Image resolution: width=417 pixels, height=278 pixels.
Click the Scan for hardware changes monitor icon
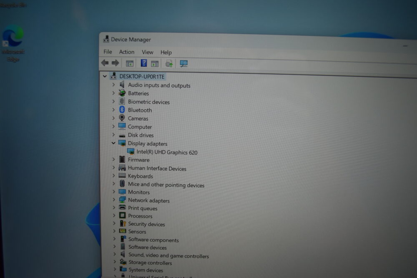pyautogui.click(x=183, y=64)
